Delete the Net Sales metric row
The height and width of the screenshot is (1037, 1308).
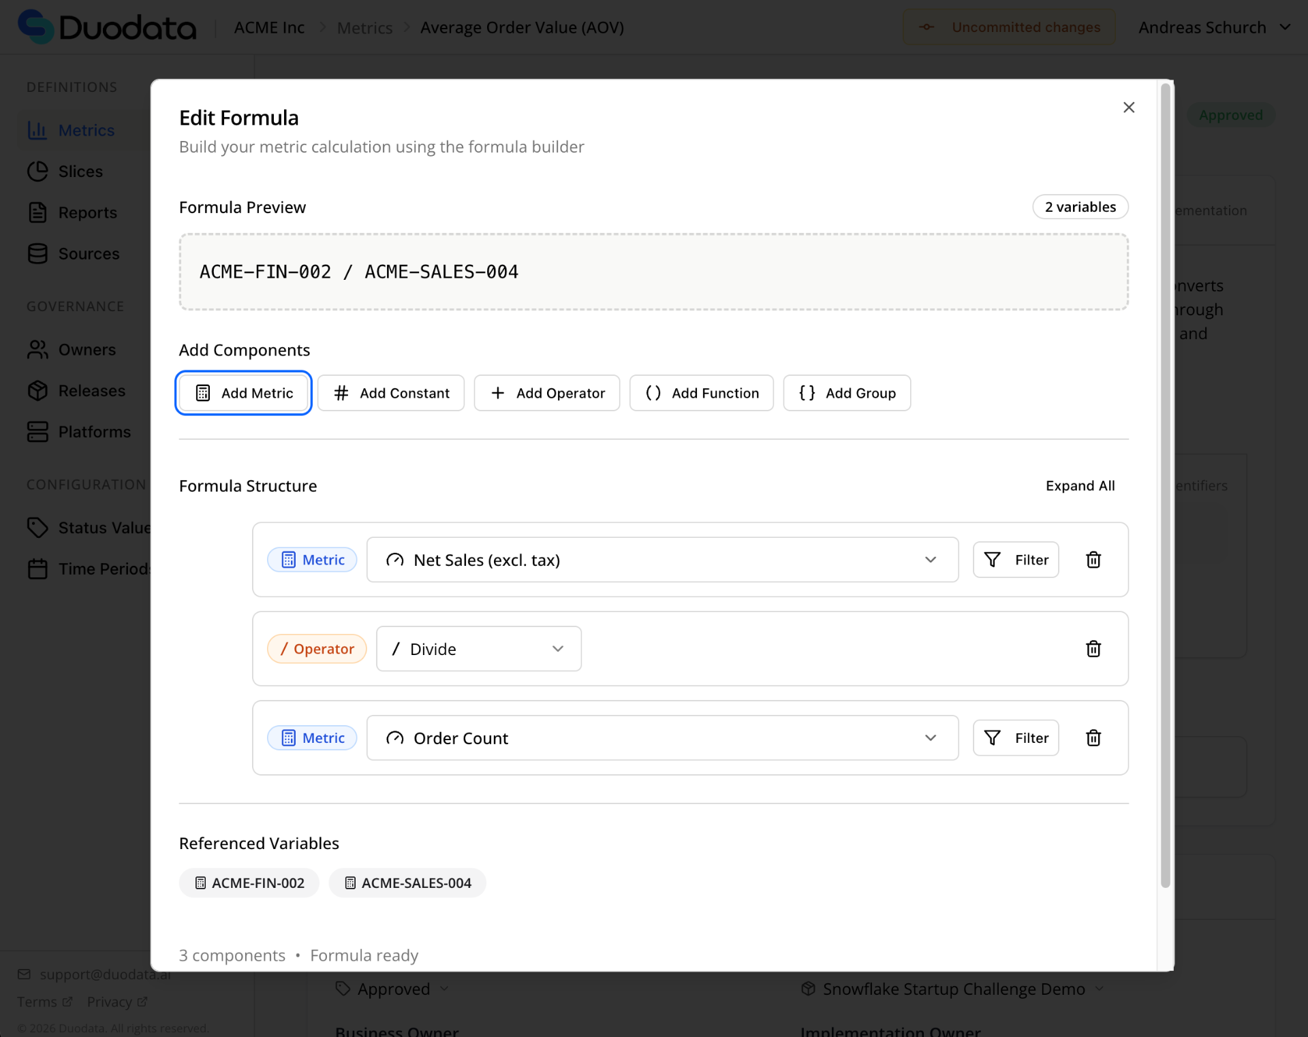tap(1093, 559)
